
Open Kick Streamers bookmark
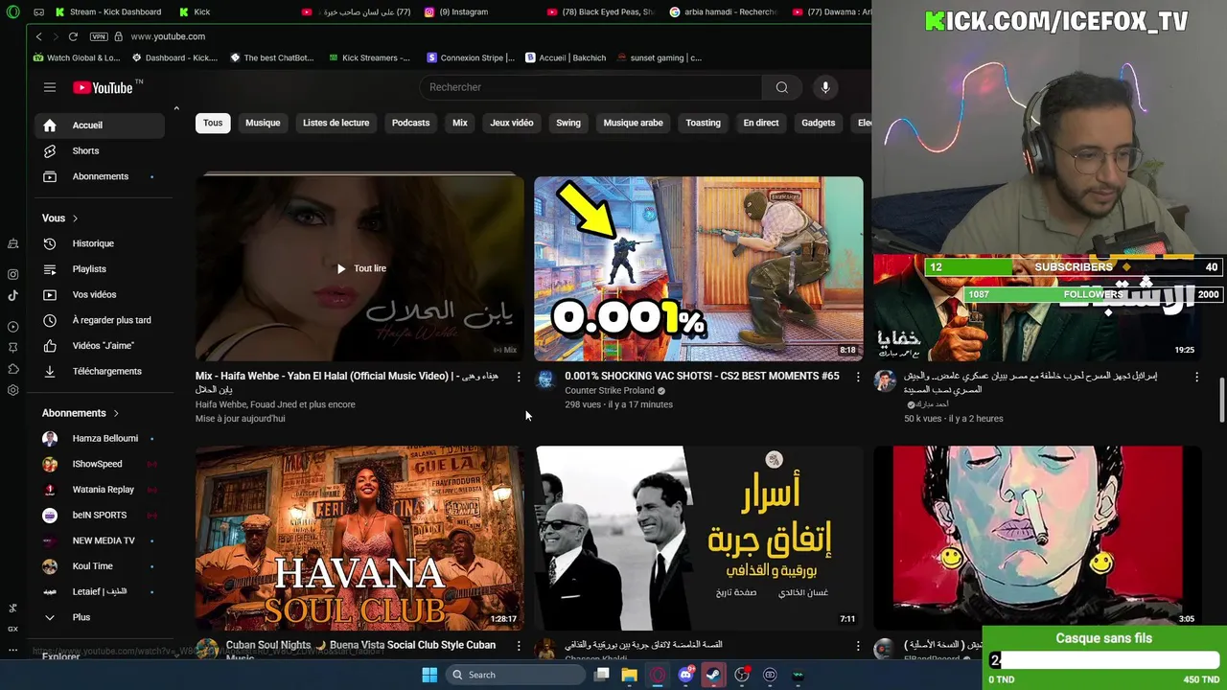369,57
